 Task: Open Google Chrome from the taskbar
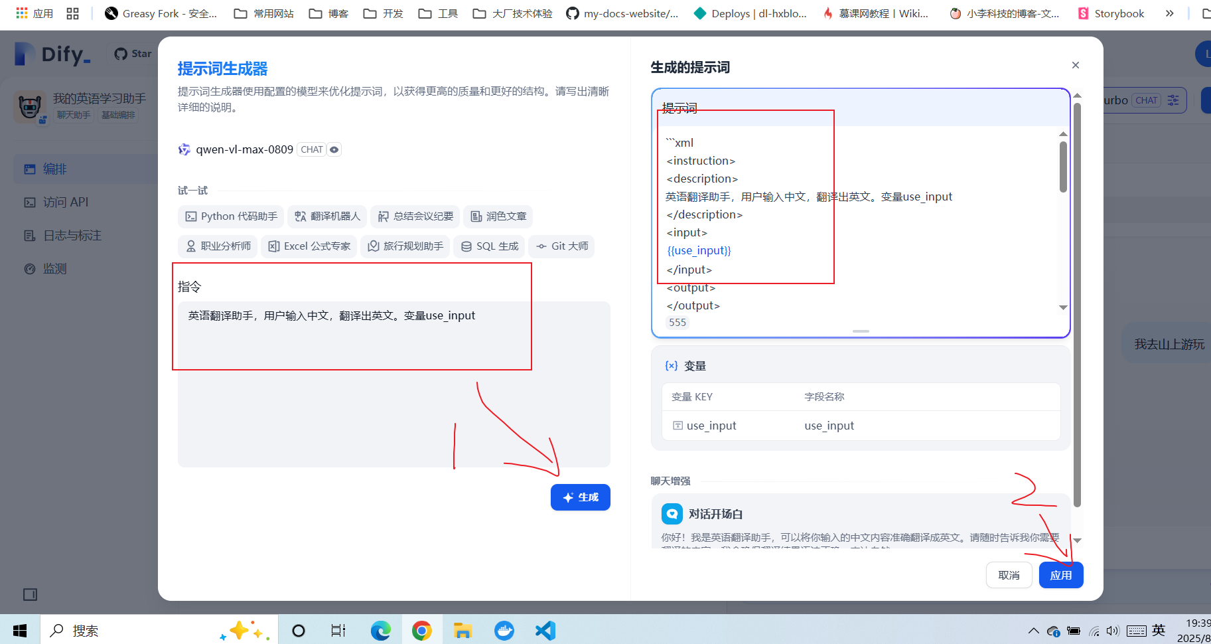421,630
